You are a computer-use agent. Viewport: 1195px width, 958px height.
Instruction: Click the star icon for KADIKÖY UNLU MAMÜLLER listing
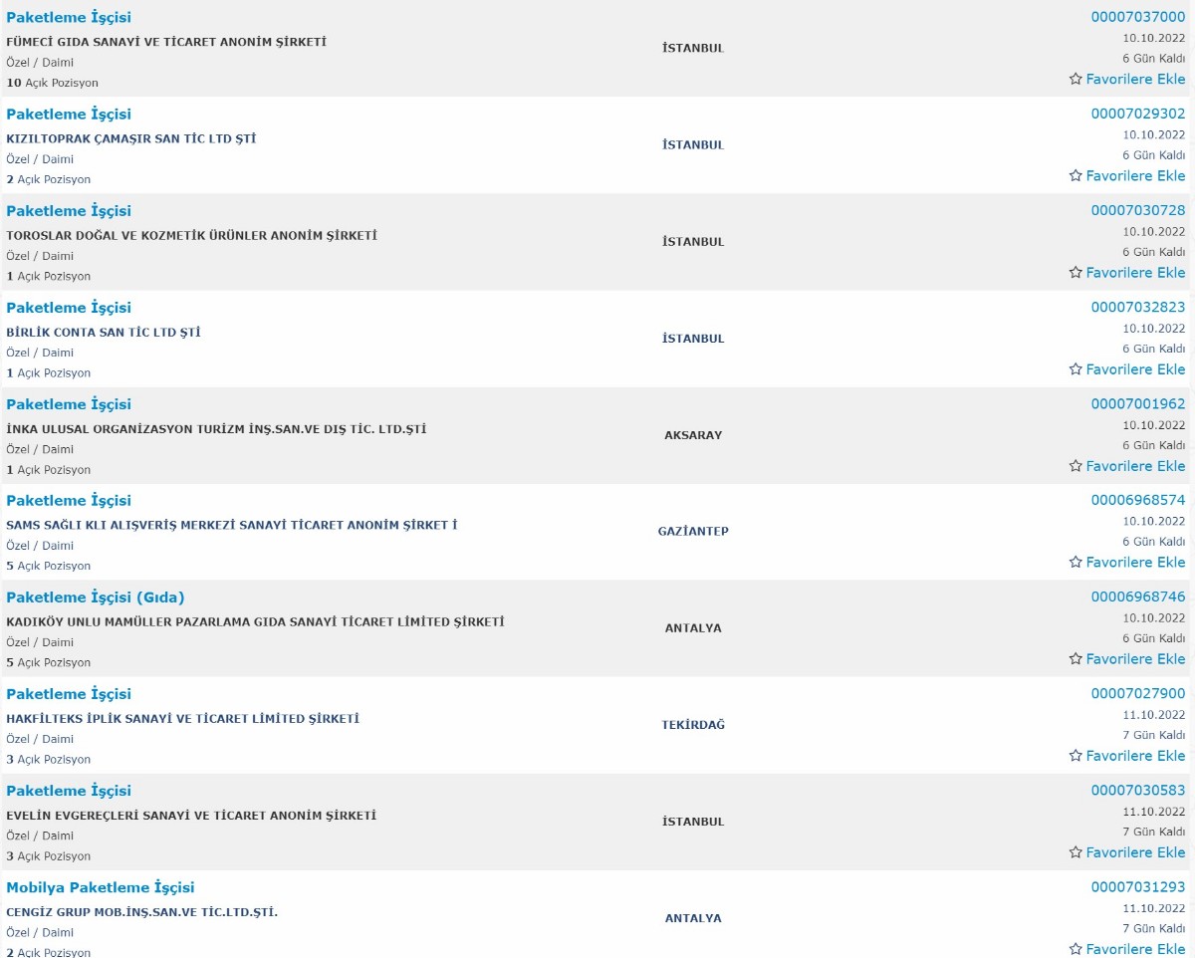(1075, 658)
